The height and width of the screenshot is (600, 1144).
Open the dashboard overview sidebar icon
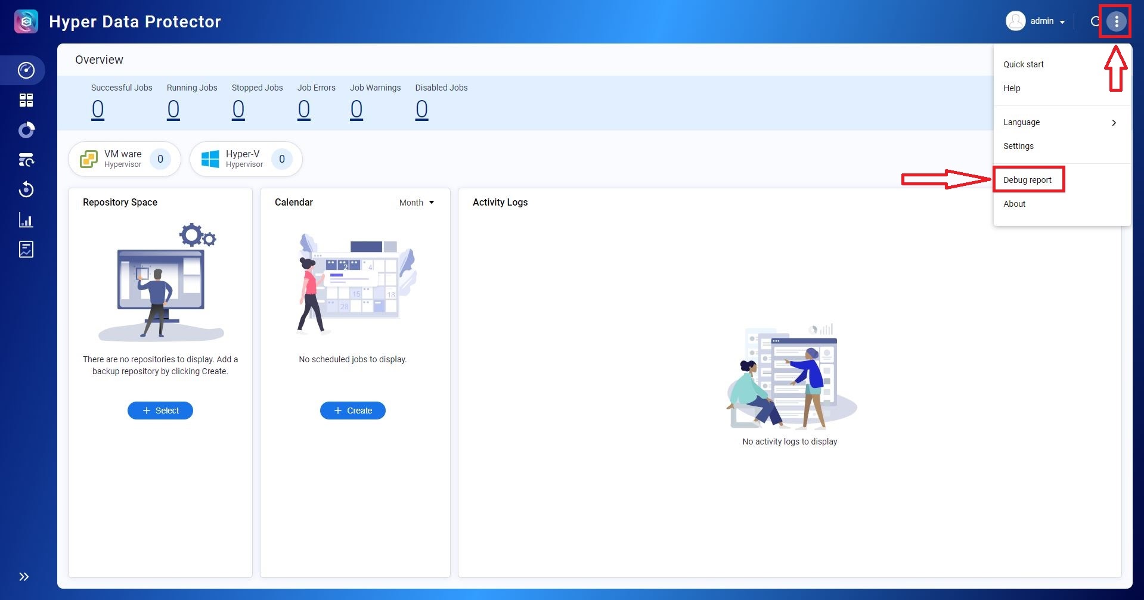pyautogui.click(x=26, y=70)
